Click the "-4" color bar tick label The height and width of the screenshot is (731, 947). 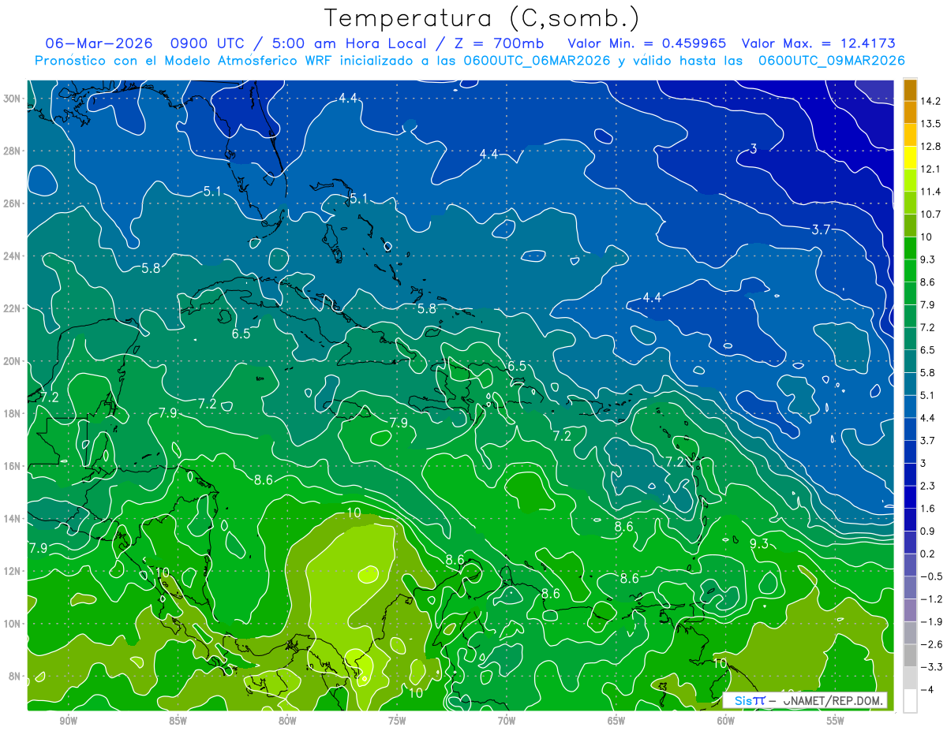click(927, 690)
